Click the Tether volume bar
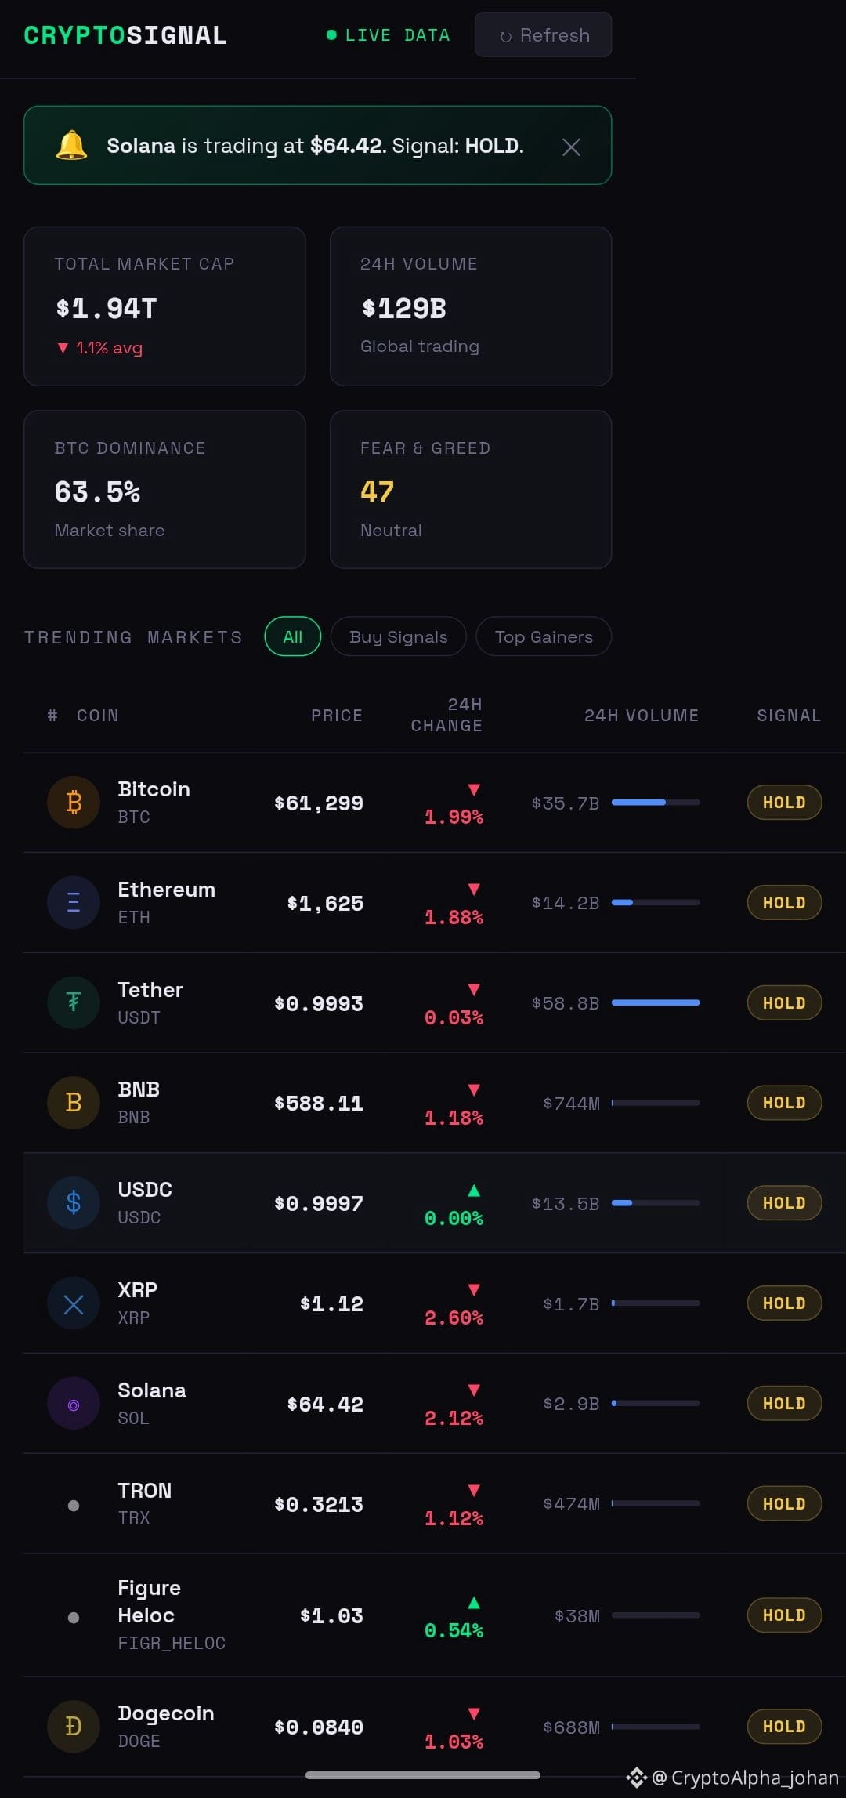 point(656,1002)
